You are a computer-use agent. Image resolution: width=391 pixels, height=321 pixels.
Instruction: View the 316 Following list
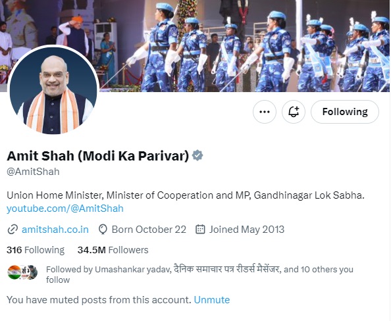point(36,250)
